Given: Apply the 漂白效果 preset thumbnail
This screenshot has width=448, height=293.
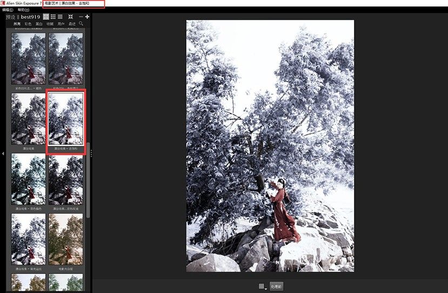Looking at the screenshot, I should [x=28, y=119].
